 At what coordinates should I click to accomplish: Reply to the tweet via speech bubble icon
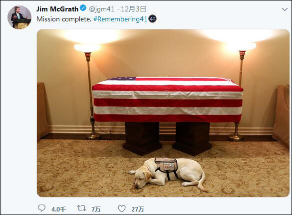41,209
